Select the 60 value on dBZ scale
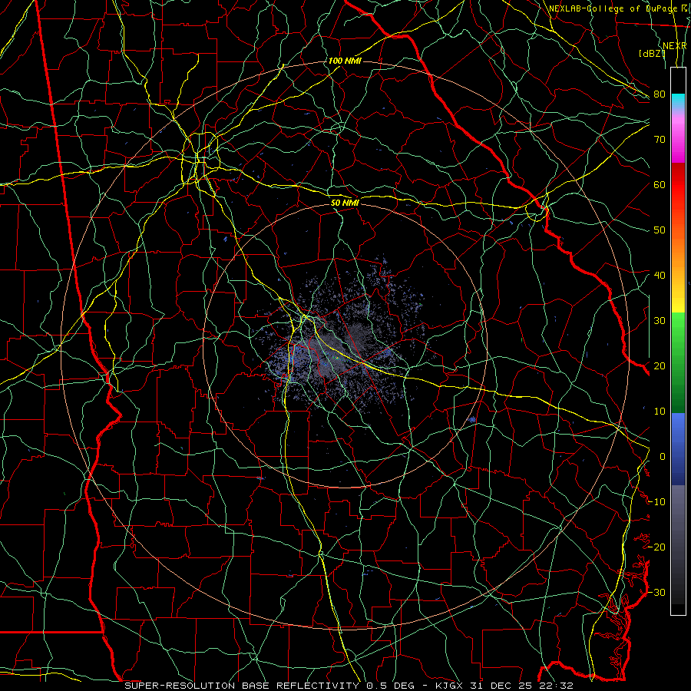The width and height of the screenshot is (691, 691). [660, 185]
